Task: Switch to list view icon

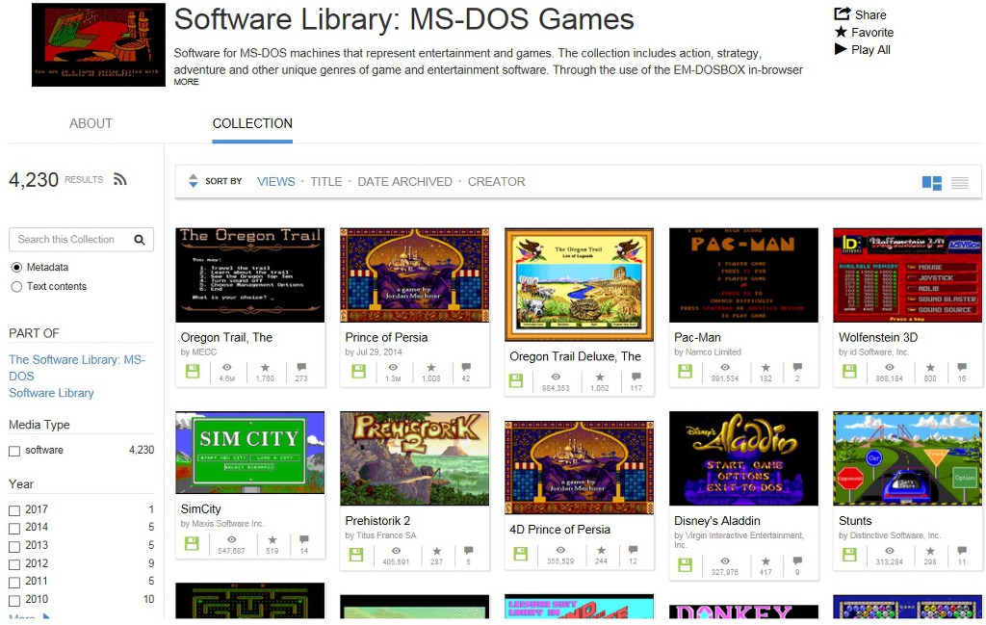Action: click(x=959, y=182)
